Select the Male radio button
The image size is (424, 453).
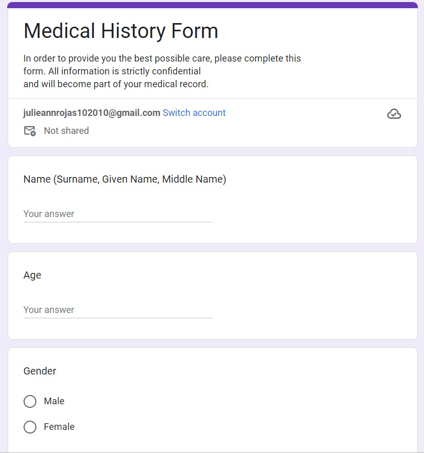coord(30,401)
